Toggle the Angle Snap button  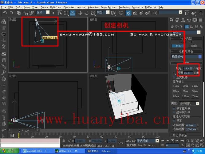click(135, 13)
